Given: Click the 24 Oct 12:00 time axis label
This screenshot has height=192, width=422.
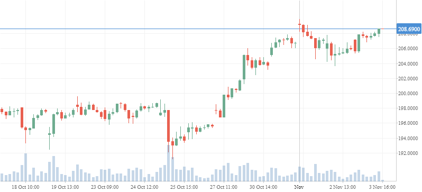Looking at the screenshot, I should 144,187.
